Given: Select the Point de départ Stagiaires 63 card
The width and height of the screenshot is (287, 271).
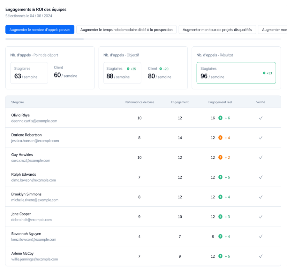Looking at the screenshot, I should coord(29,73).
